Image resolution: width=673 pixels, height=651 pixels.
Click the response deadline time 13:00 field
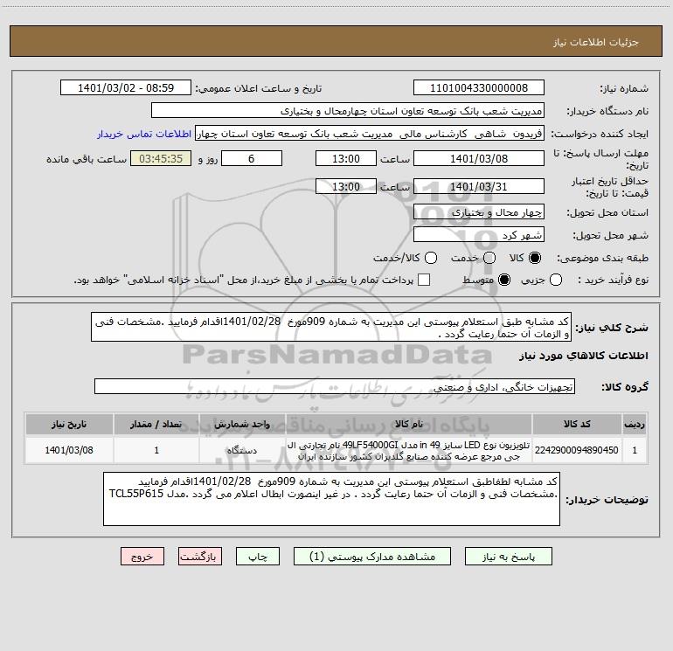[x=346, y=158]
